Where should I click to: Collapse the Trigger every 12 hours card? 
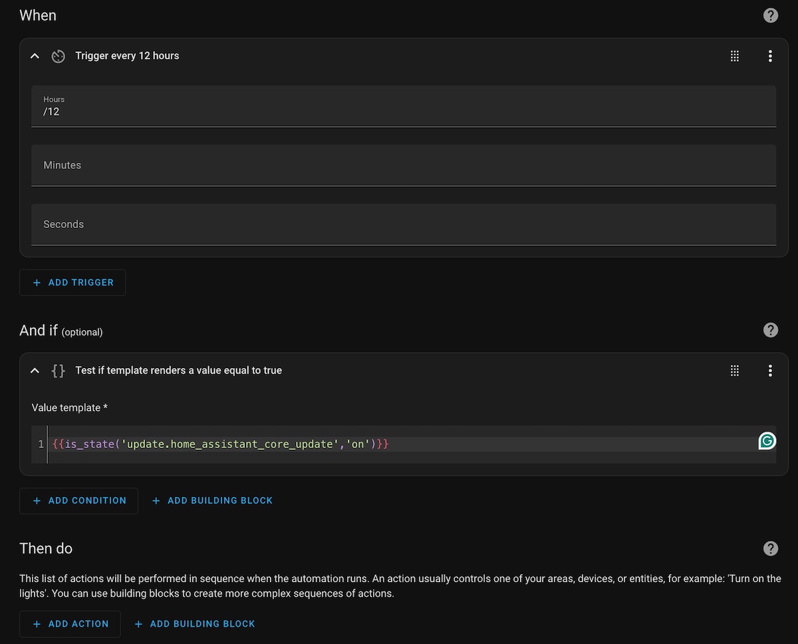pyautogui.click(x=35, y=56)
